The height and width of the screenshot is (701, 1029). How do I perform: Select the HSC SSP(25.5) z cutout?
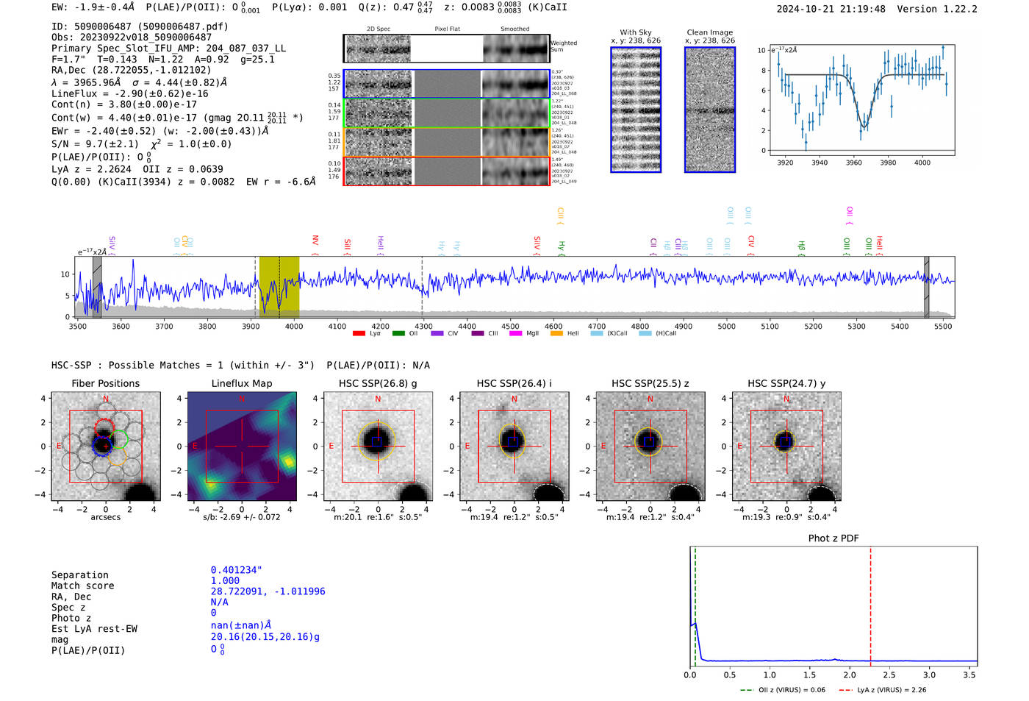point(650,446)
